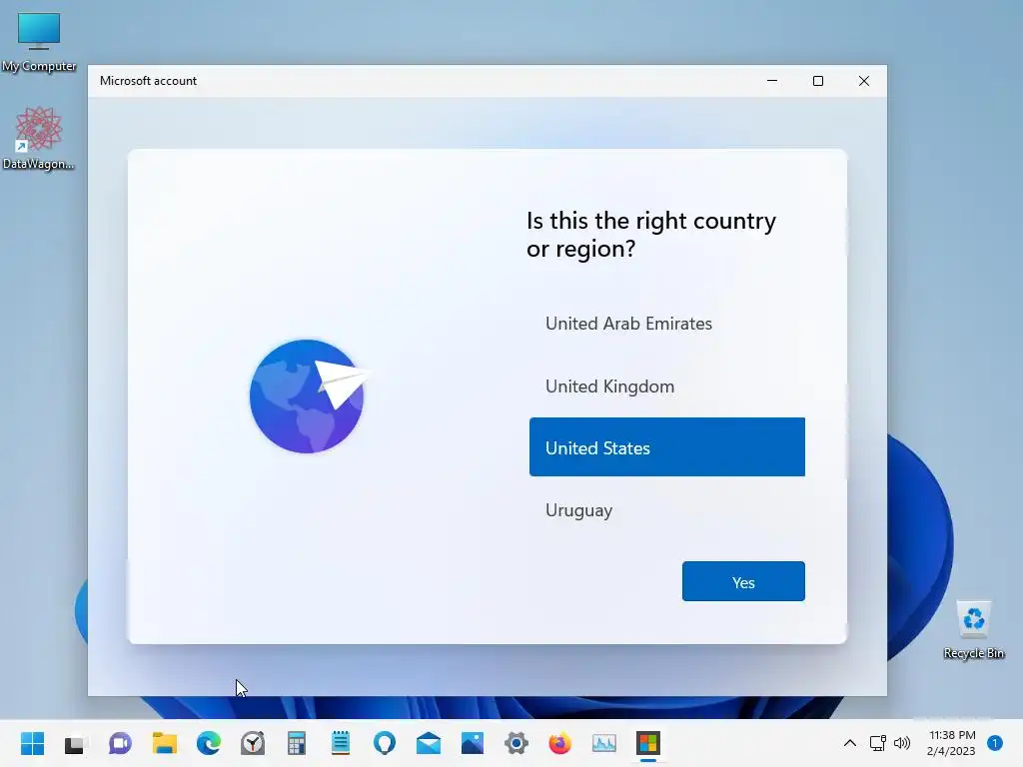Open File Explorer from the taskbar
Screen dimensions: 1023x767
pyautogui.click(x=165, y=743)
